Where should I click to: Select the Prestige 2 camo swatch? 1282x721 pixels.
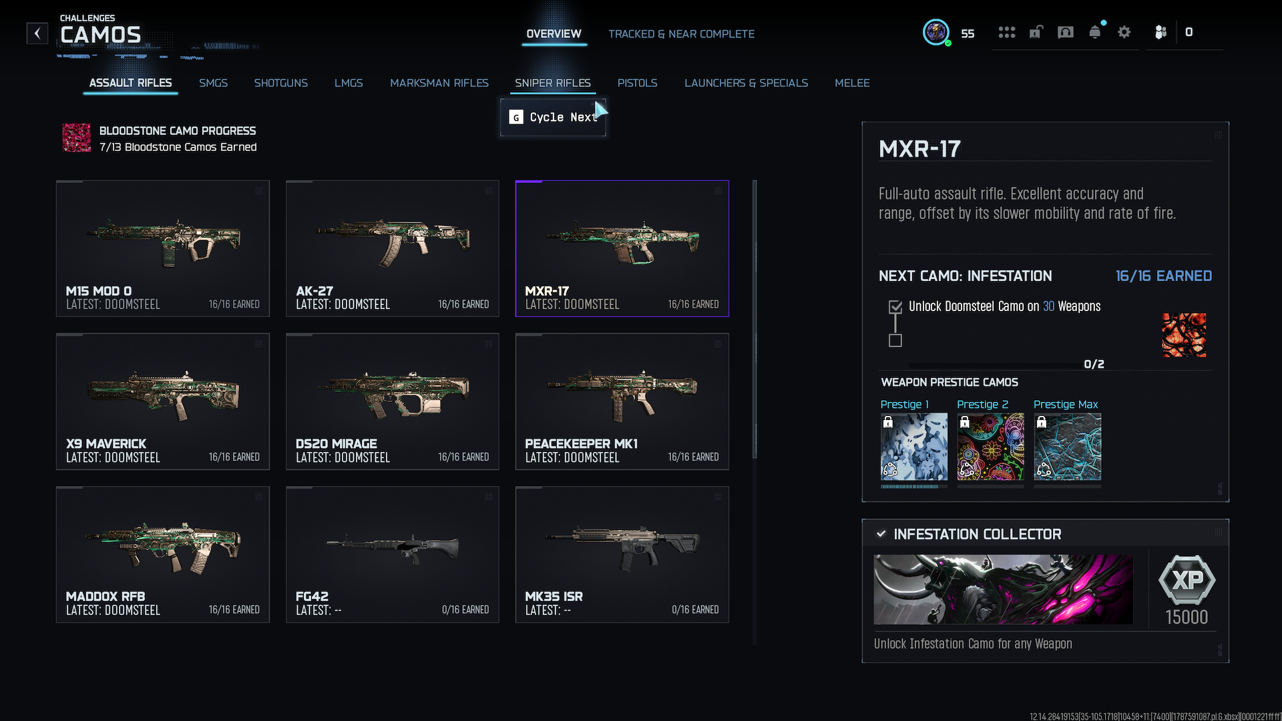click(x=990, y=447)
